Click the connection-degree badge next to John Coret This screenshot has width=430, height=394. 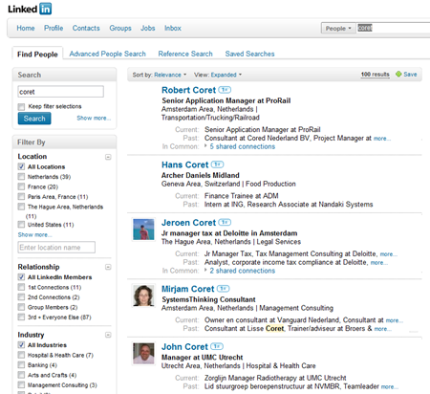tap(217, 346)
